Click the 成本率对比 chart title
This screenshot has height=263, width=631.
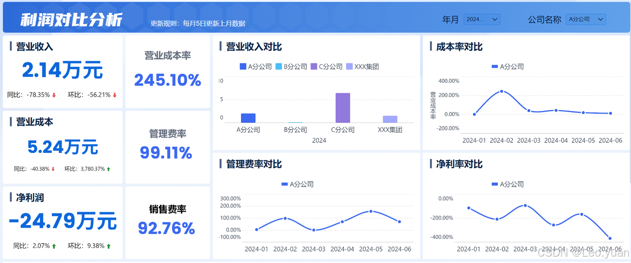pyautogui.click(x=459, y=47)
